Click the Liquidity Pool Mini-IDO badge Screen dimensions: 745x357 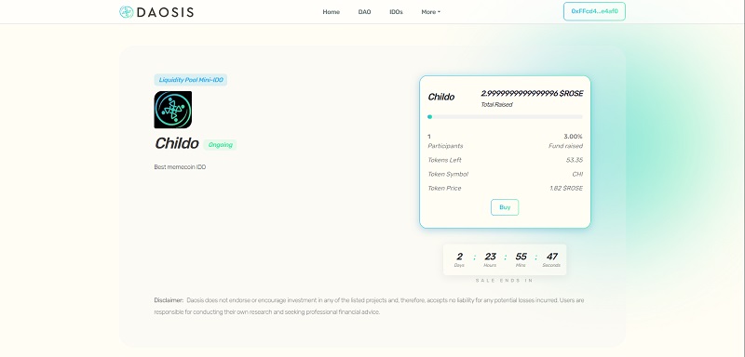(191, 80)
